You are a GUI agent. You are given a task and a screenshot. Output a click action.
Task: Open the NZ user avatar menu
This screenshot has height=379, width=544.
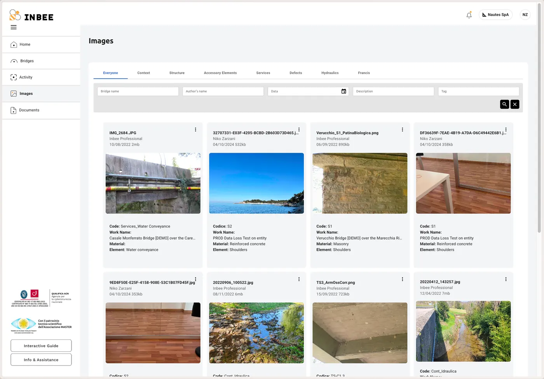coord(525,15)
